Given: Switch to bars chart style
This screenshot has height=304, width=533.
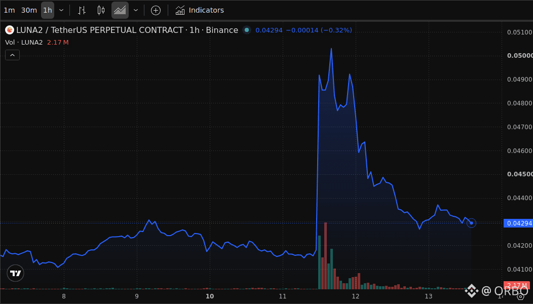Looking at the screenshot, I should pos(82,10).
